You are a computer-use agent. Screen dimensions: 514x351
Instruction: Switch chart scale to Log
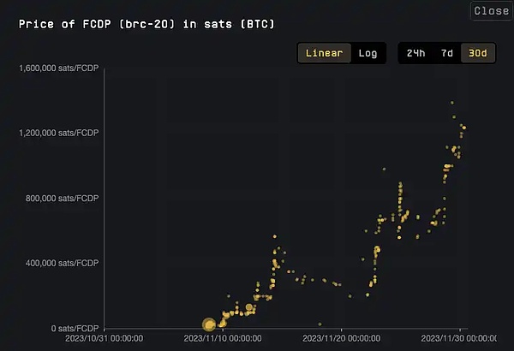368,53
